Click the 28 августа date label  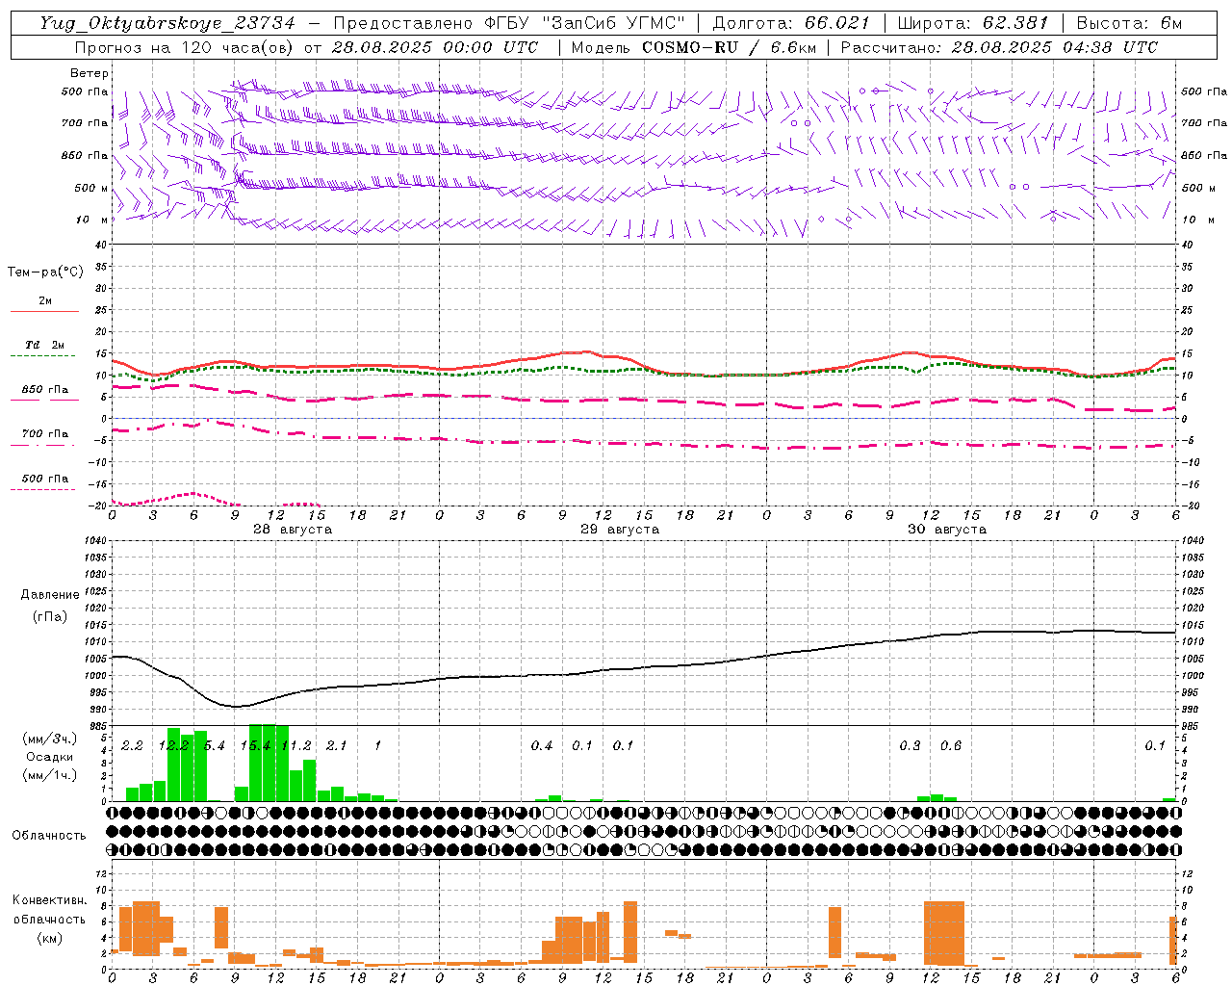[x=293, y=530]
